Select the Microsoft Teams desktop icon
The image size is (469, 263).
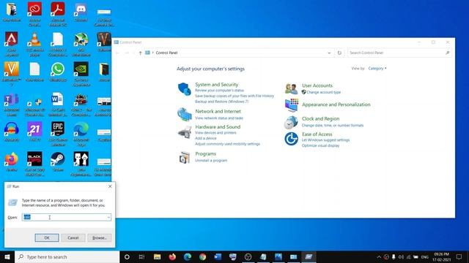point(12,104)
